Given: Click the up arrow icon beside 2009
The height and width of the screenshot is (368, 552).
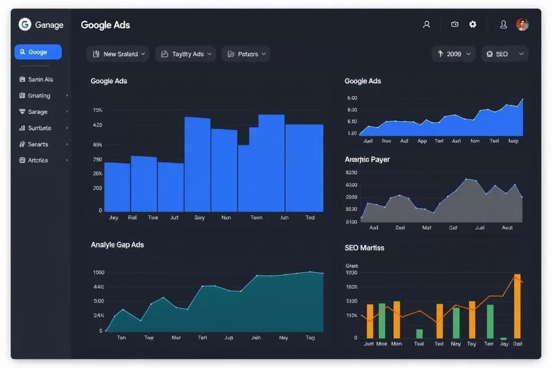Looking at the screenshot, I should (440, 54).
